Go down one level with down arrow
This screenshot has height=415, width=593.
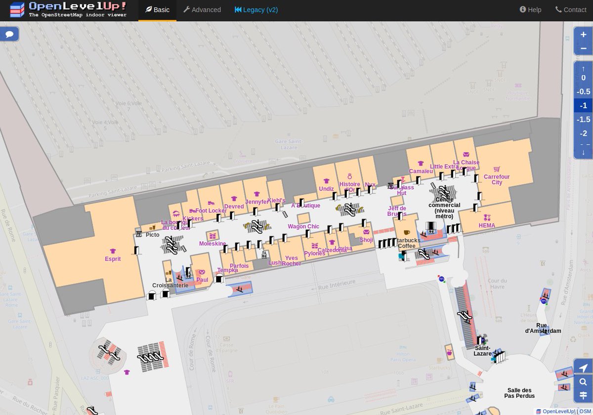(583, 152)
